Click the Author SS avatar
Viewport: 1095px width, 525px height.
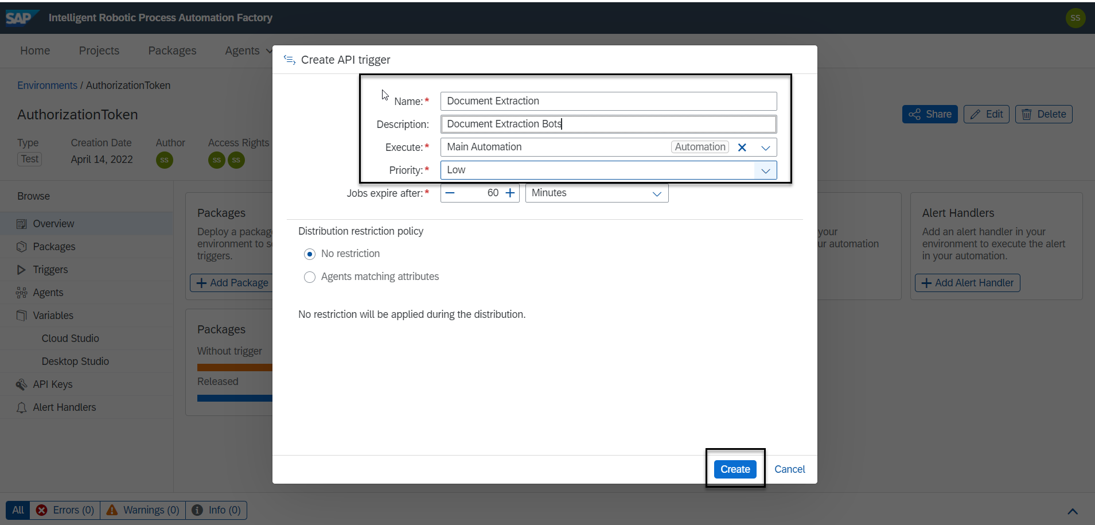pos(165,160)
